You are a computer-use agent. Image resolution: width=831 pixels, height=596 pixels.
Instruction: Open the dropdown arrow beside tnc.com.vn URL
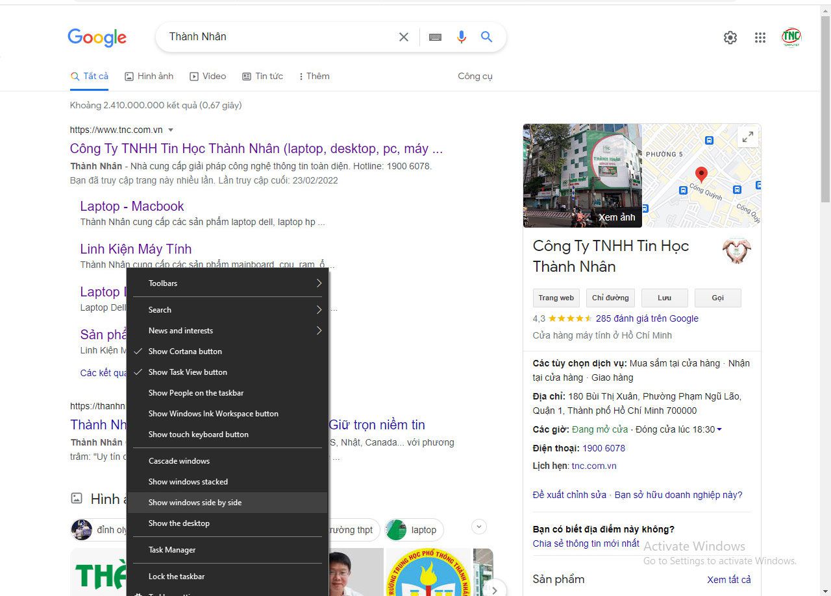(x=171, y=130)
